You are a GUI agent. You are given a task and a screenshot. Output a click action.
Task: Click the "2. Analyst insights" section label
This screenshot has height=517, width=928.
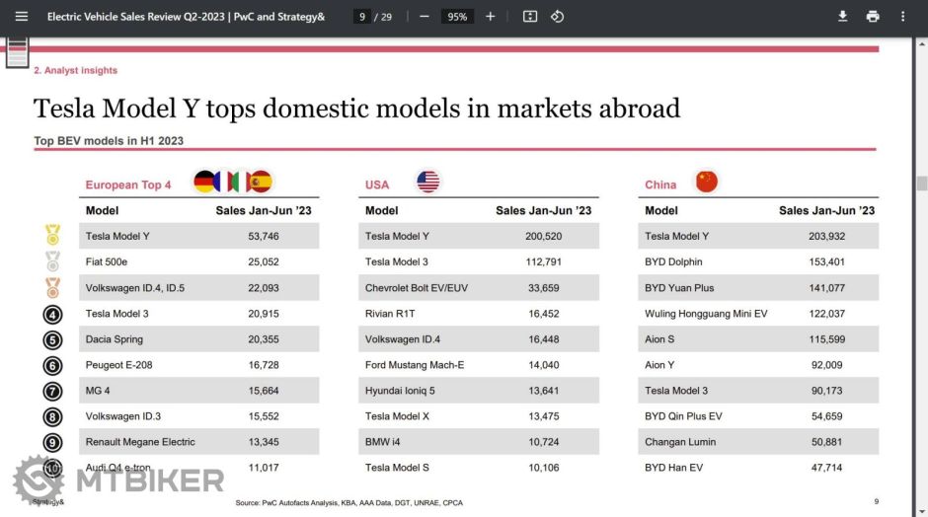pyautogui.click(x=76, y=71)
